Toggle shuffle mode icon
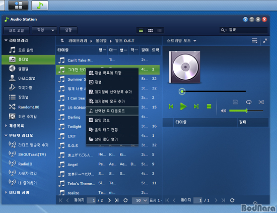This screenshot has height=213, width=277. click(x=261, y=102)
